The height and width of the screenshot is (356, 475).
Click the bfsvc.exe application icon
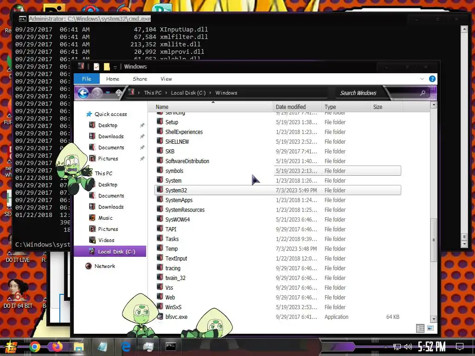pyautogui.click(x=160, y=317)
